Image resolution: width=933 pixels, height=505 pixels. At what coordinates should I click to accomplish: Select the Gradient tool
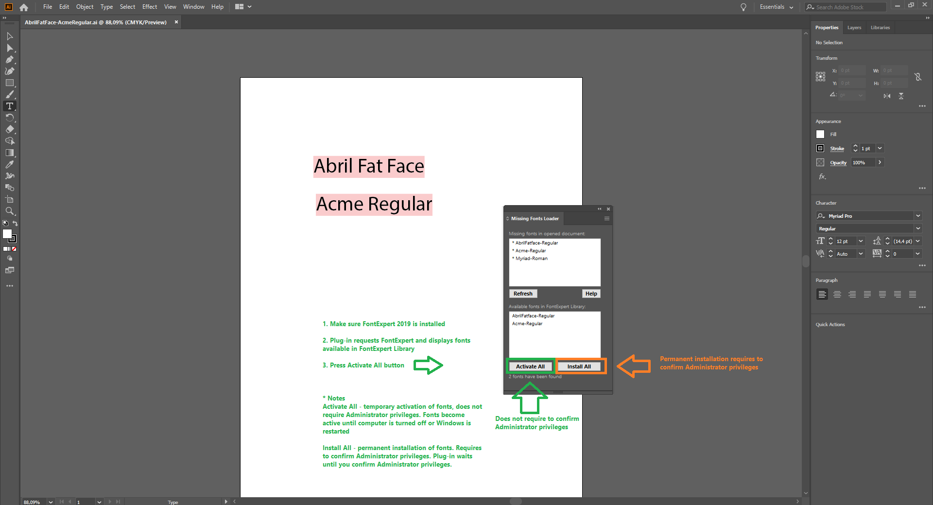click(x=9, y=153)
